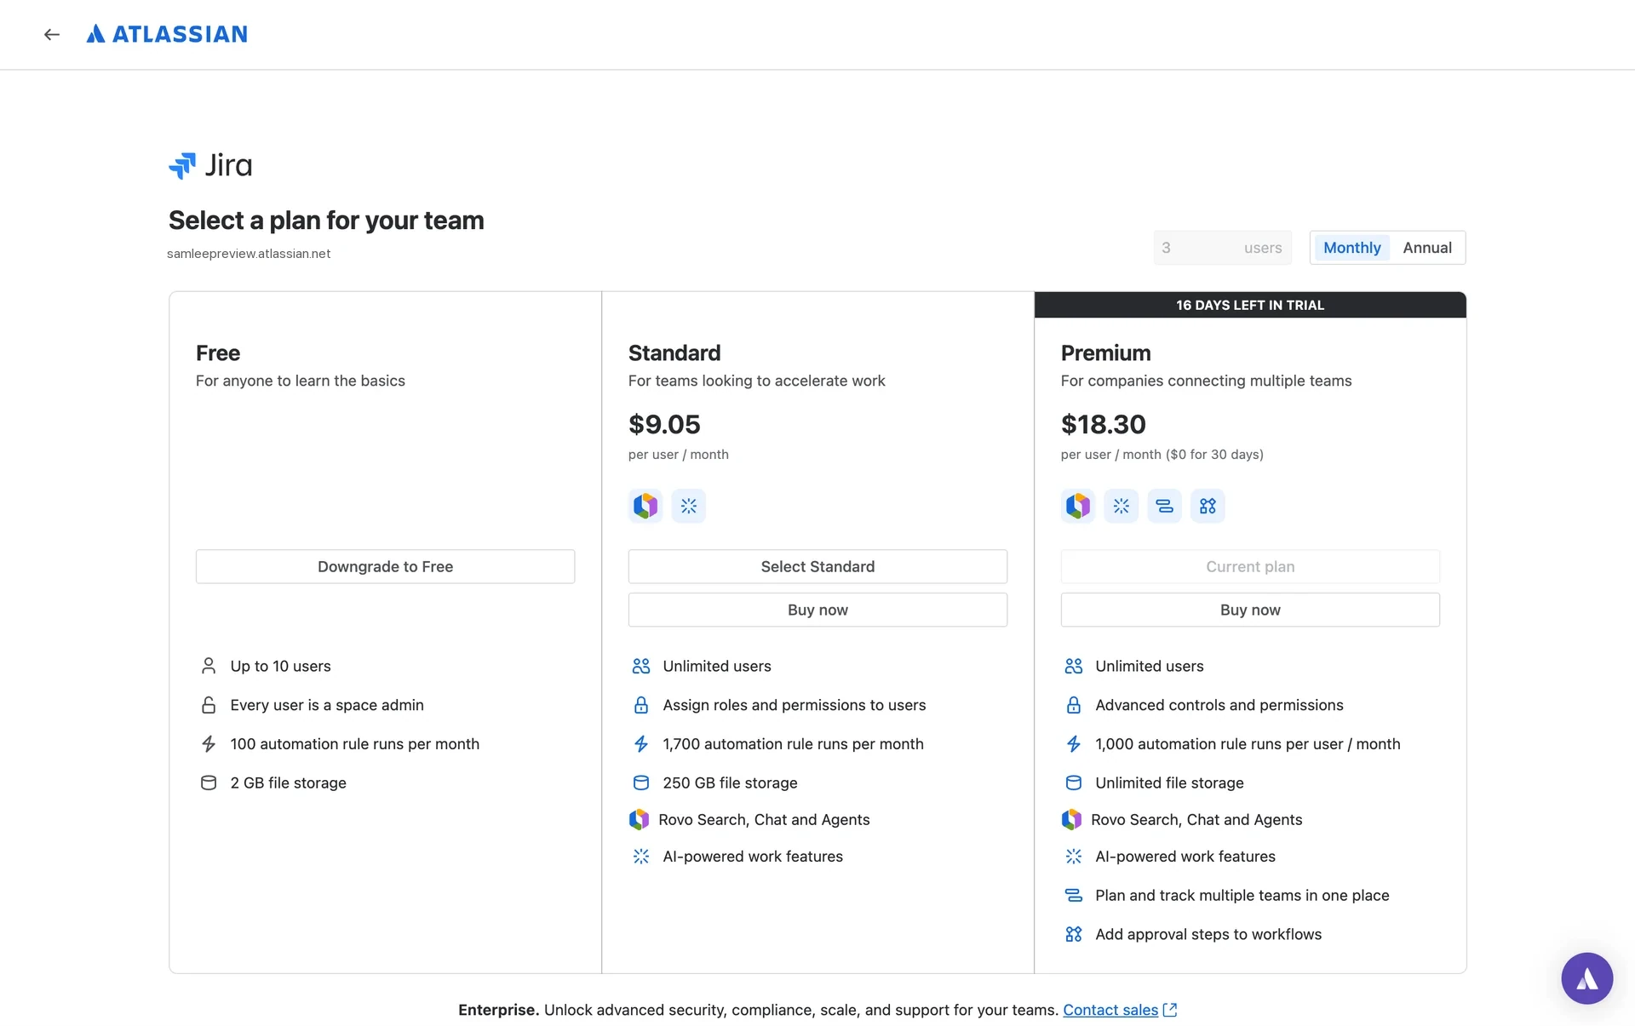The width and height of the screenshot is (1635, 1026).
Task: Click the sparkle icon beside Standard AI-powered work features
Action: point(641,857)
